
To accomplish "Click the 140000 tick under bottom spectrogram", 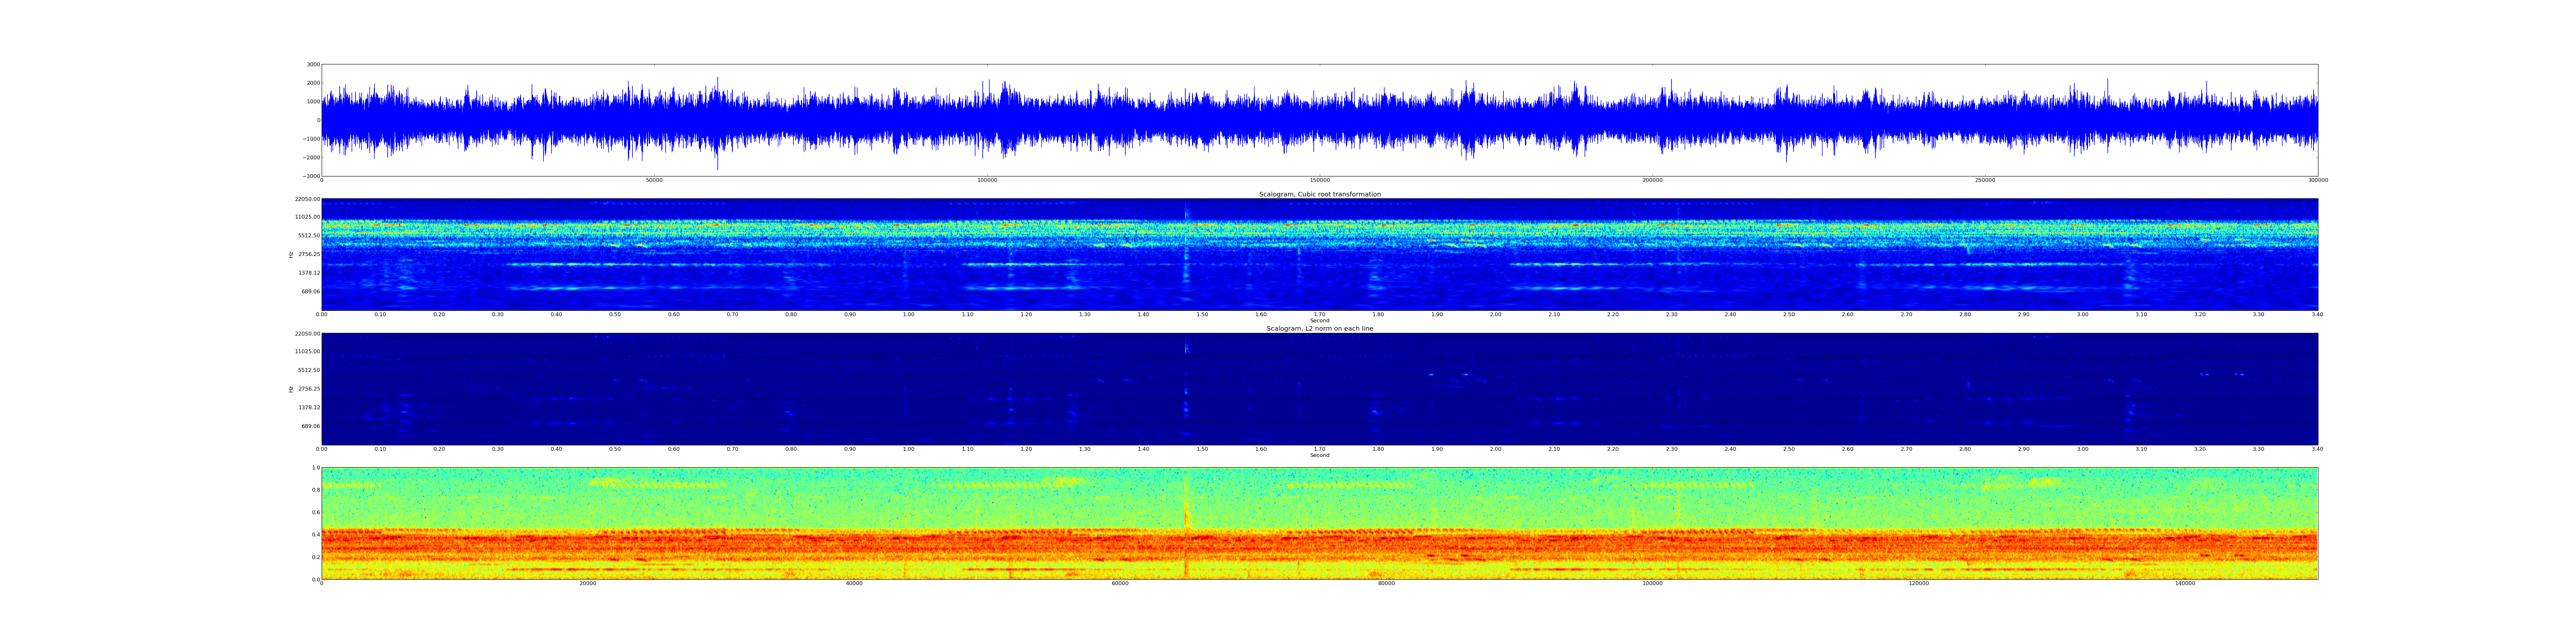I will (x=2185, y=583).
